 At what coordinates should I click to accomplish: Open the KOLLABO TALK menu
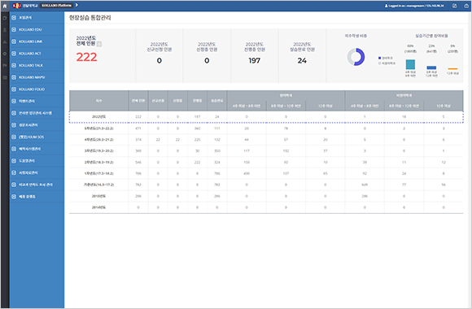tap(37, 65)
